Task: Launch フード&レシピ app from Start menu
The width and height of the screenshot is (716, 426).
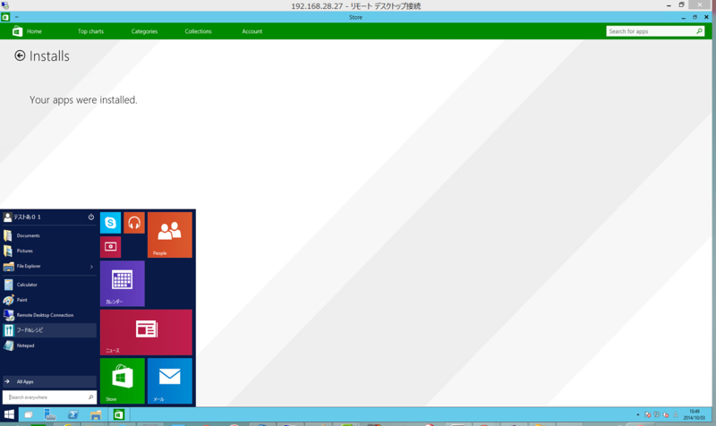Action: [x=49, y=330]
